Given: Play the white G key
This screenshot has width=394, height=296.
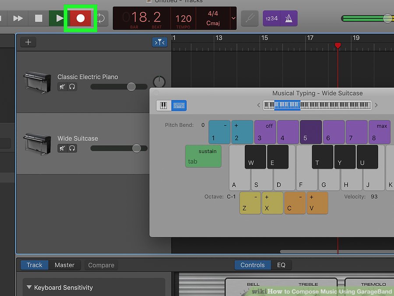Looking at the screenshot, I should (329, 180).
